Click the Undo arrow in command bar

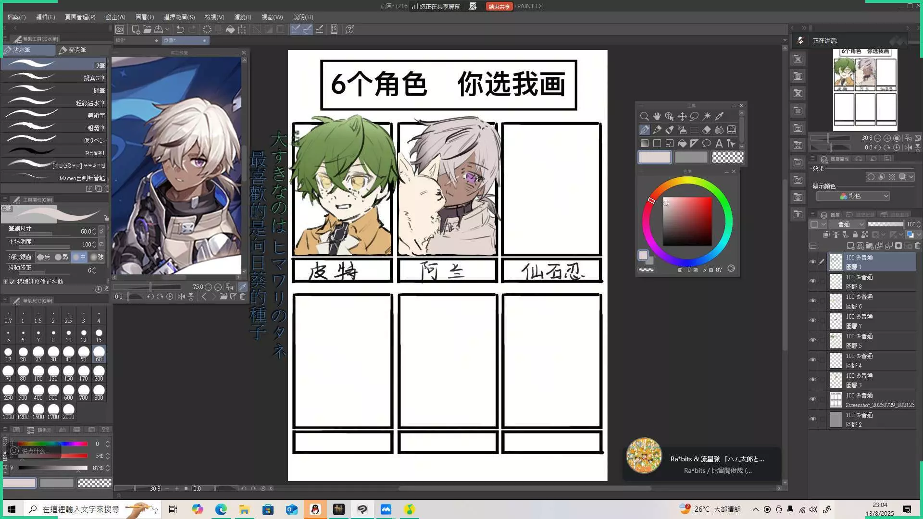[180, 29]
